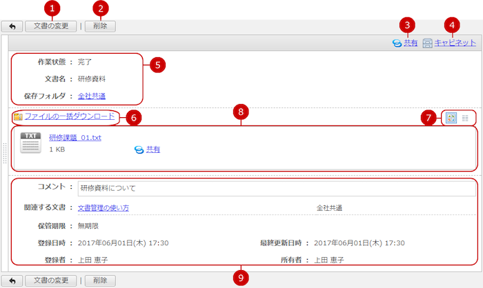
Task: Switch to thumbnail view for the file list
Action: point(451,118)
